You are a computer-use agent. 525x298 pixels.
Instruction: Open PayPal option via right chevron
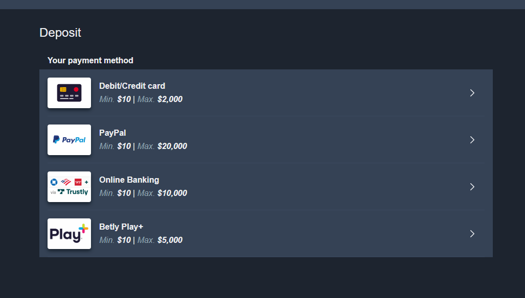(x=472, y=140)
